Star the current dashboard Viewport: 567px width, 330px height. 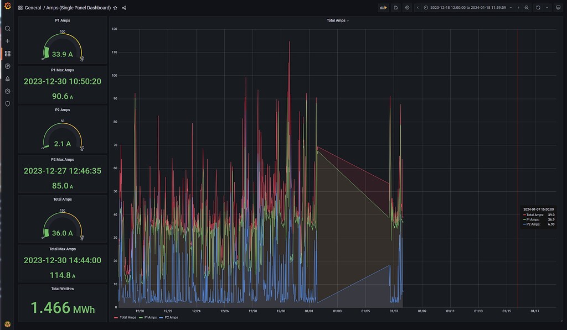[x=115, y=7]
